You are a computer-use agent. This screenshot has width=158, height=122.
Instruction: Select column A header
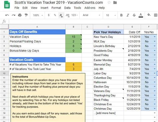tap(37, 27)
